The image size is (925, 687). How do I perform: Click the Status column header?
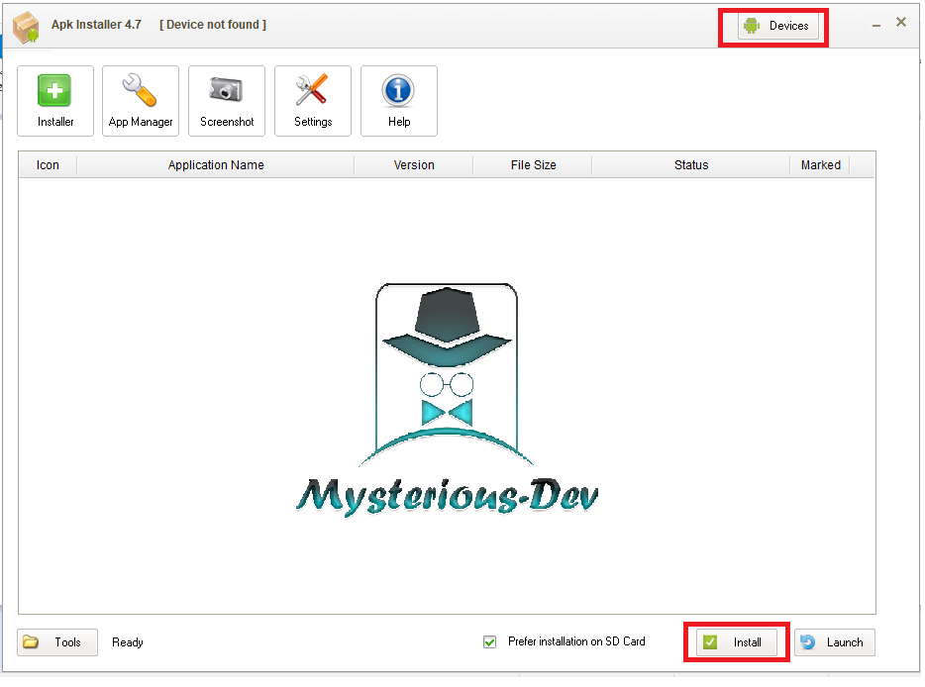click(x=691, y=165)
